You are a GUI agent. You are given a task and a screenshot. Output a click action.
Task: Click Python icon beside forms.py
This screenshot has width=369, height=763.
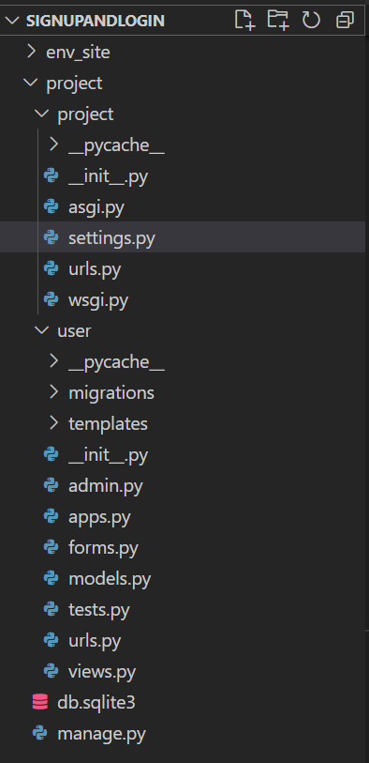click(51, 547)
